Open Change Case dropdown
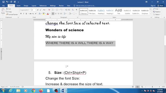The image size is (166, 93). [x=44, y=10]
